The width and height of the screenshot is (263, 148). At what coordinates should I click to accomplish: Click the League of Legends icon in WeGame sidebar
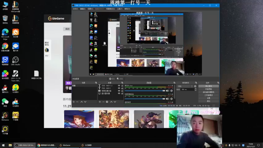(47, 50)
